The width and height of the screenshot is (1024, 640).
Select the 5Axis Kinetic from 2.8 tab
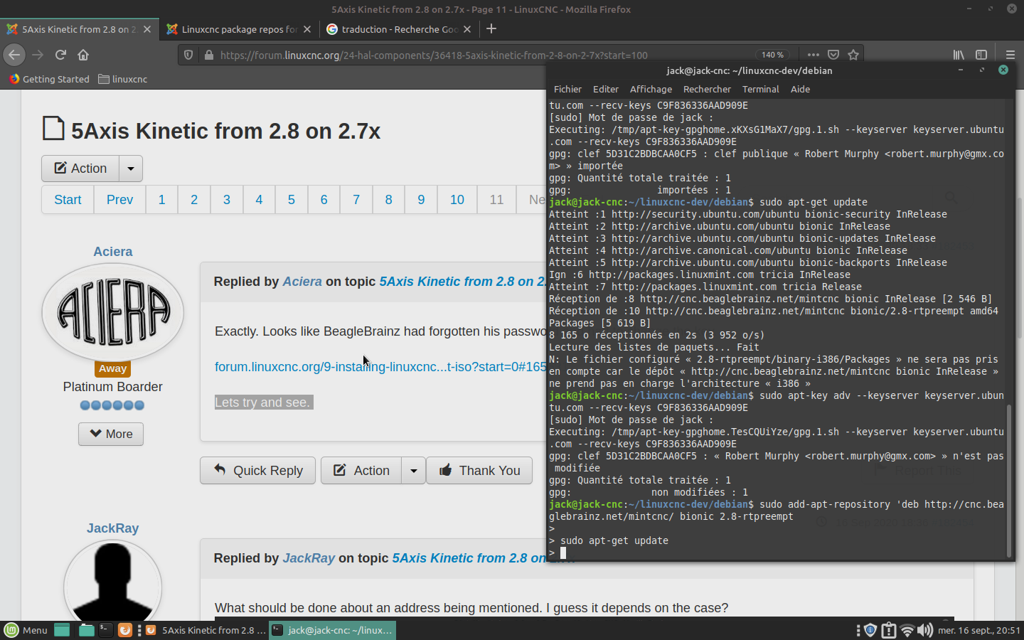(79, 29)
